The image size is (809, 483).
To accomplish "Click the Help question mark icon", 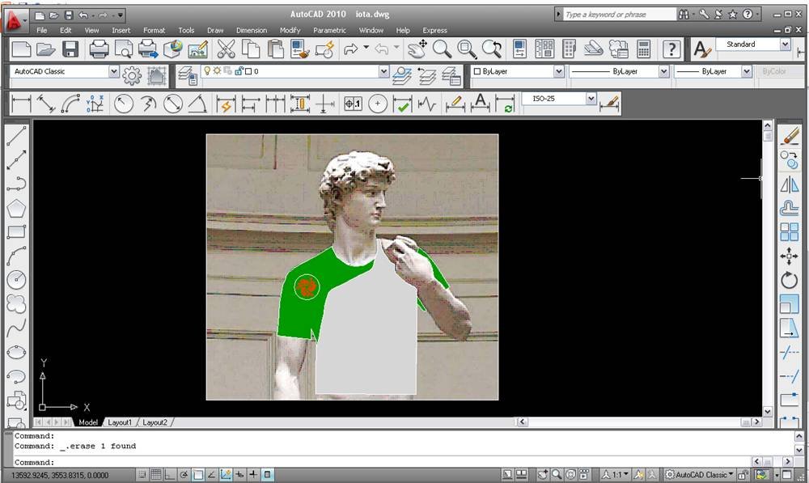I will click(x=671, y=49).
